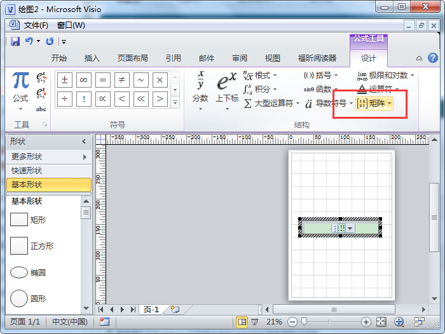Open the 文件(F) menu

(x=36, y=25)
